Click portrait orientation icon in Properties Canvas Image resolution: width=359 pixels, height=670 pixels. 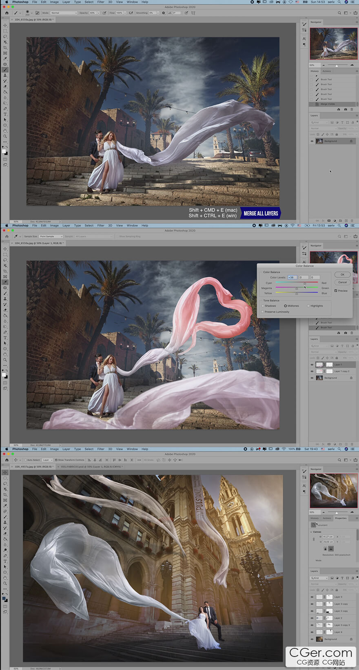tap(325, 548)
